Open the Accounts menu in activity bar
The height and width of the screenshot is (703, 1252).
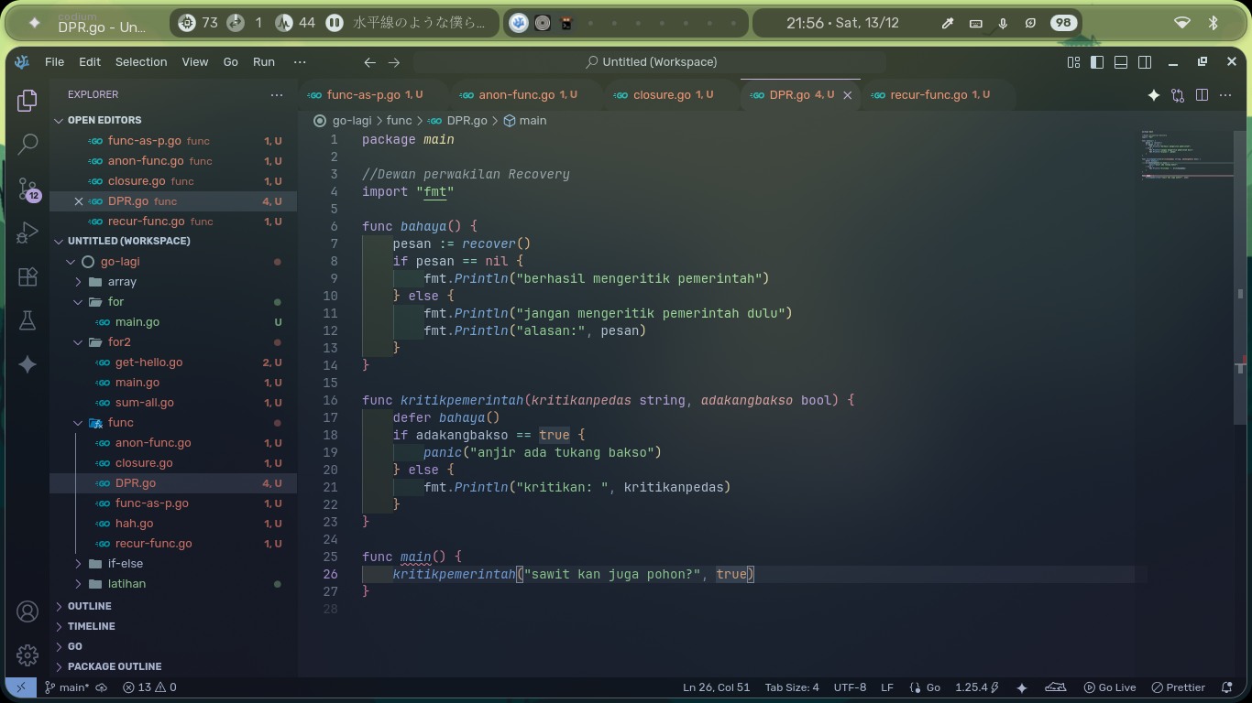pyautogui.click(x=27, y=611)
